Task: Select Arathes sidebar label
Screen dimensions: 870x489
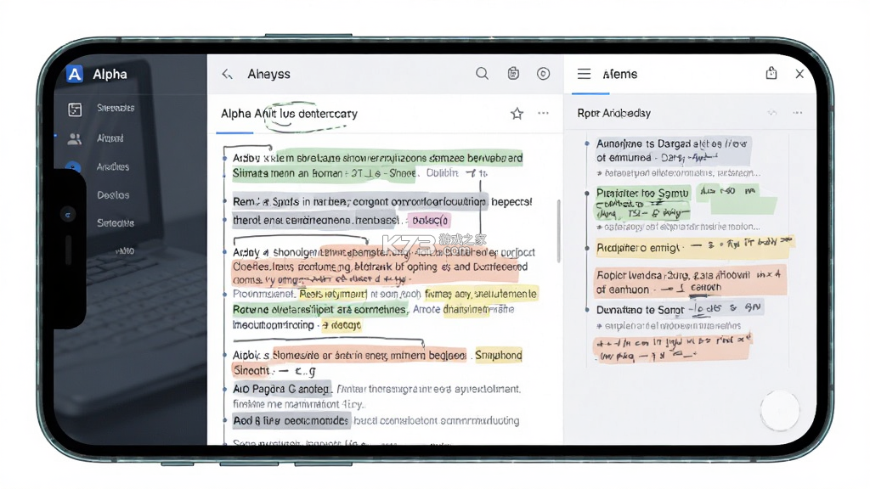Action: [113, 166]
